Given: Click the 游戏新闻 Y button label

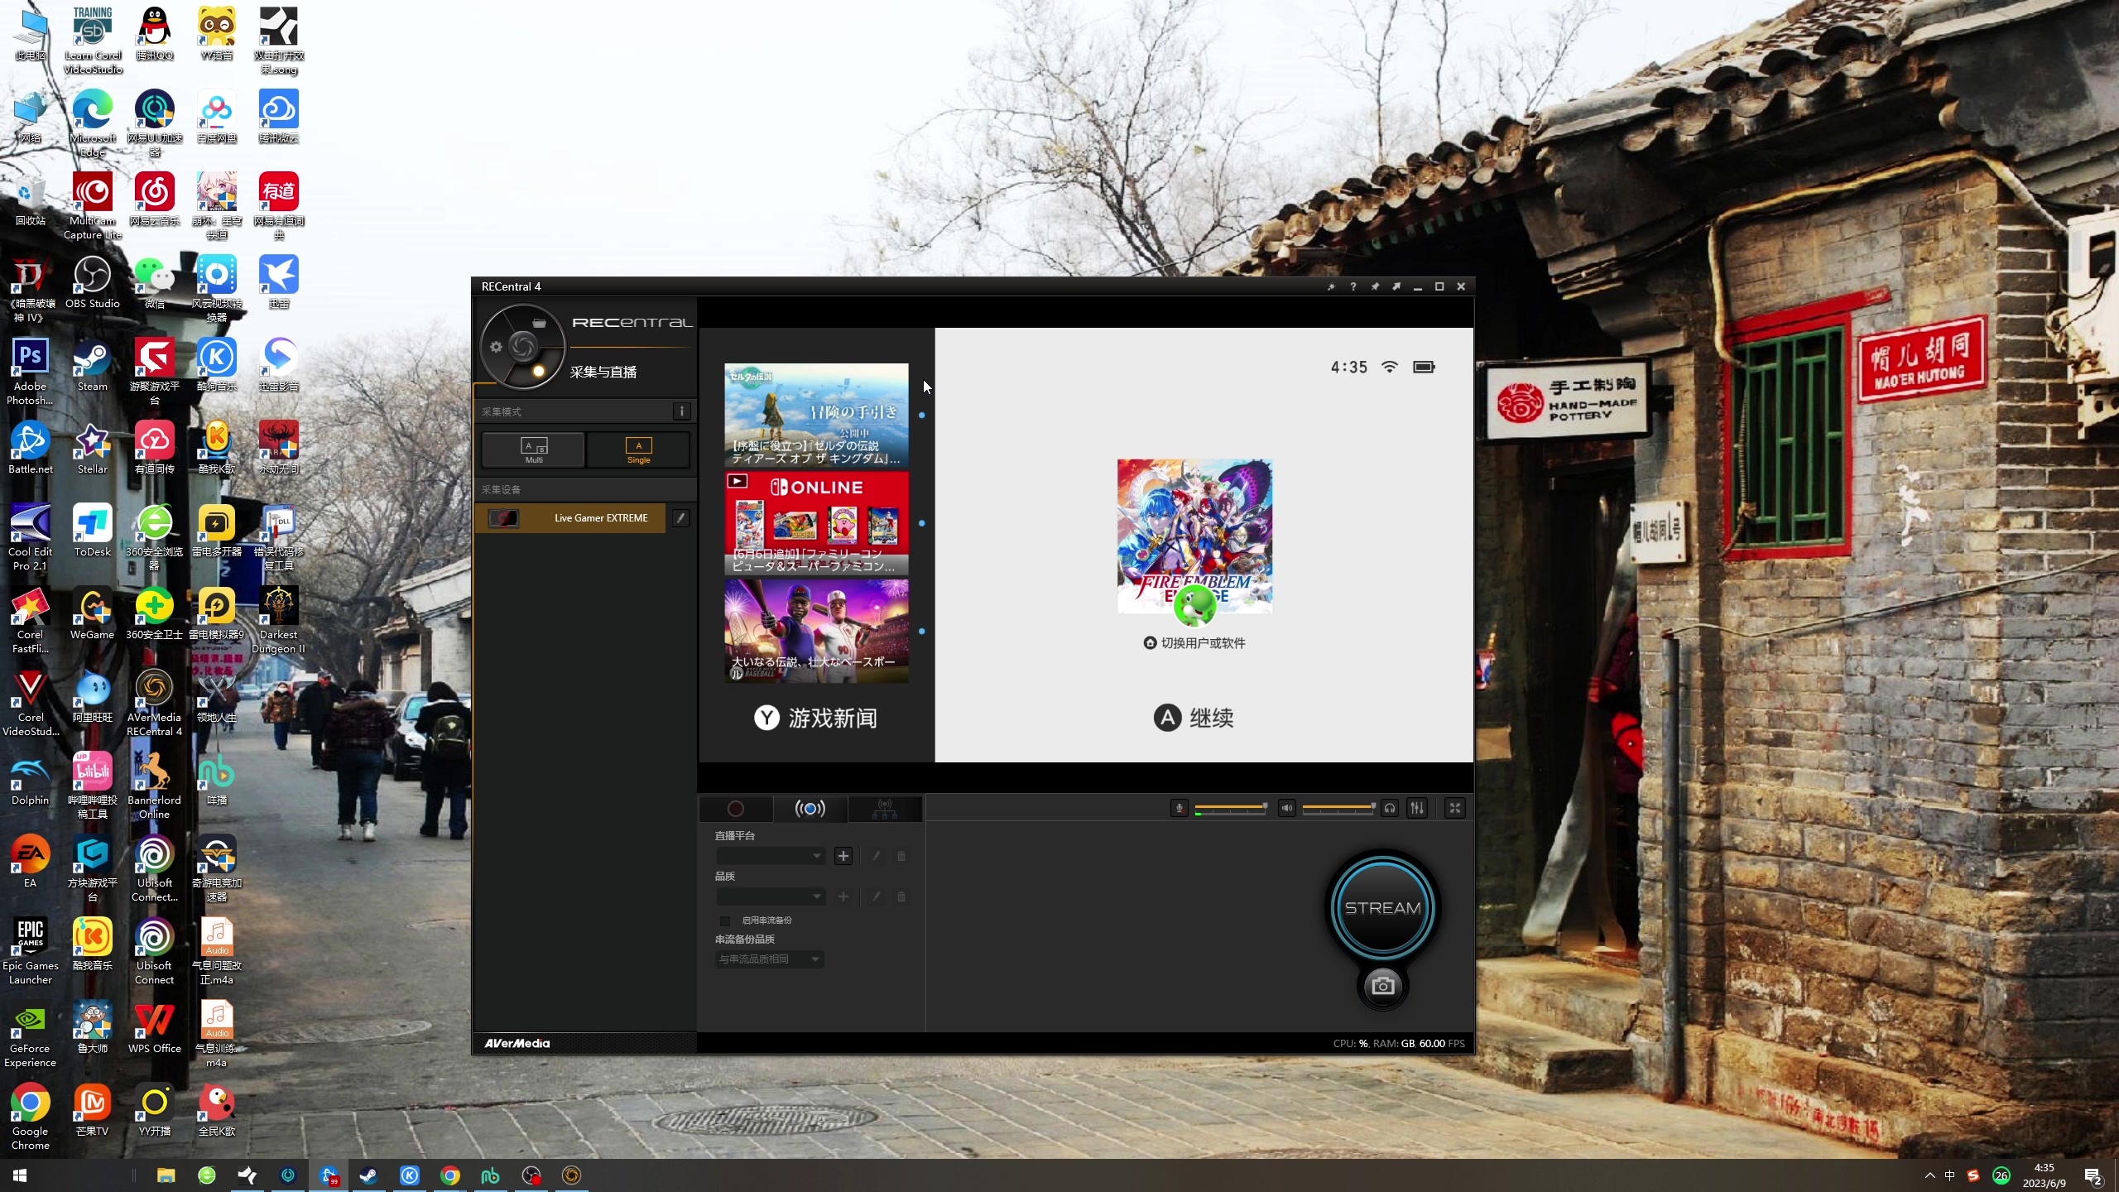Looking at the screenshot, I should [815, 718].
